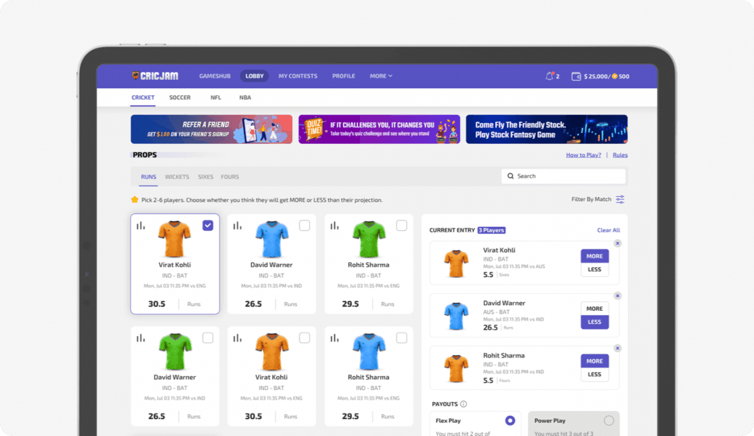This screenshot has width=754, height=436.
Task: Click the blue jersey in David Warner entry
Action: click(x=456, y=316)
